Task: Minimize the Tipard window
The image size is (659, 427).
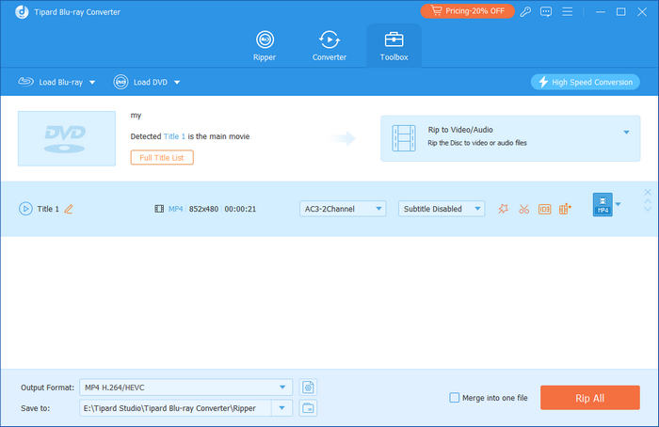Action: [x=601, y=11]
